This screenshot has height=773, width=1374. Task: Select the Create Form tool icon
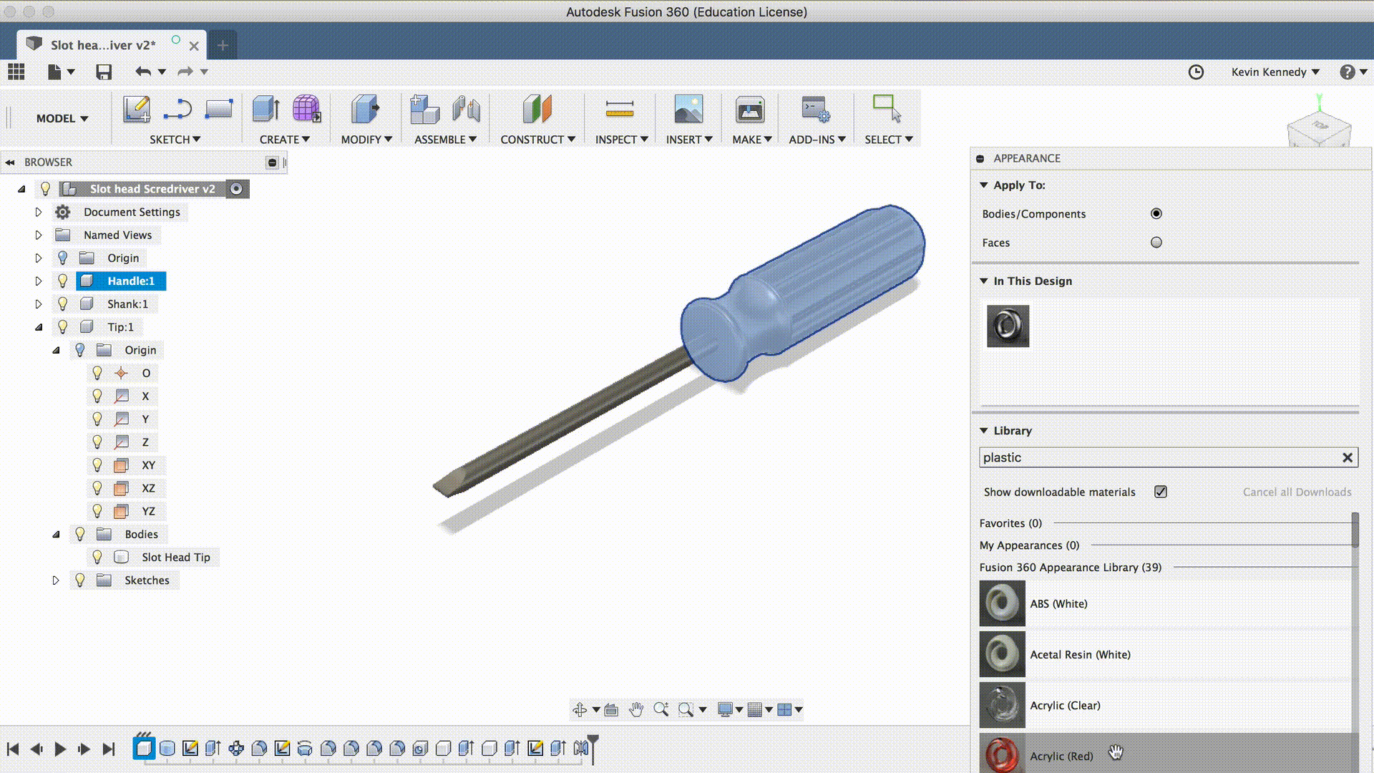click(306, 110)
